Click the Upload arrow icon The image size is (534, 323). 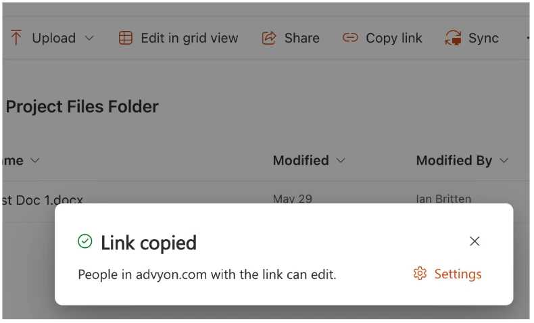click(x=16, y=38)
